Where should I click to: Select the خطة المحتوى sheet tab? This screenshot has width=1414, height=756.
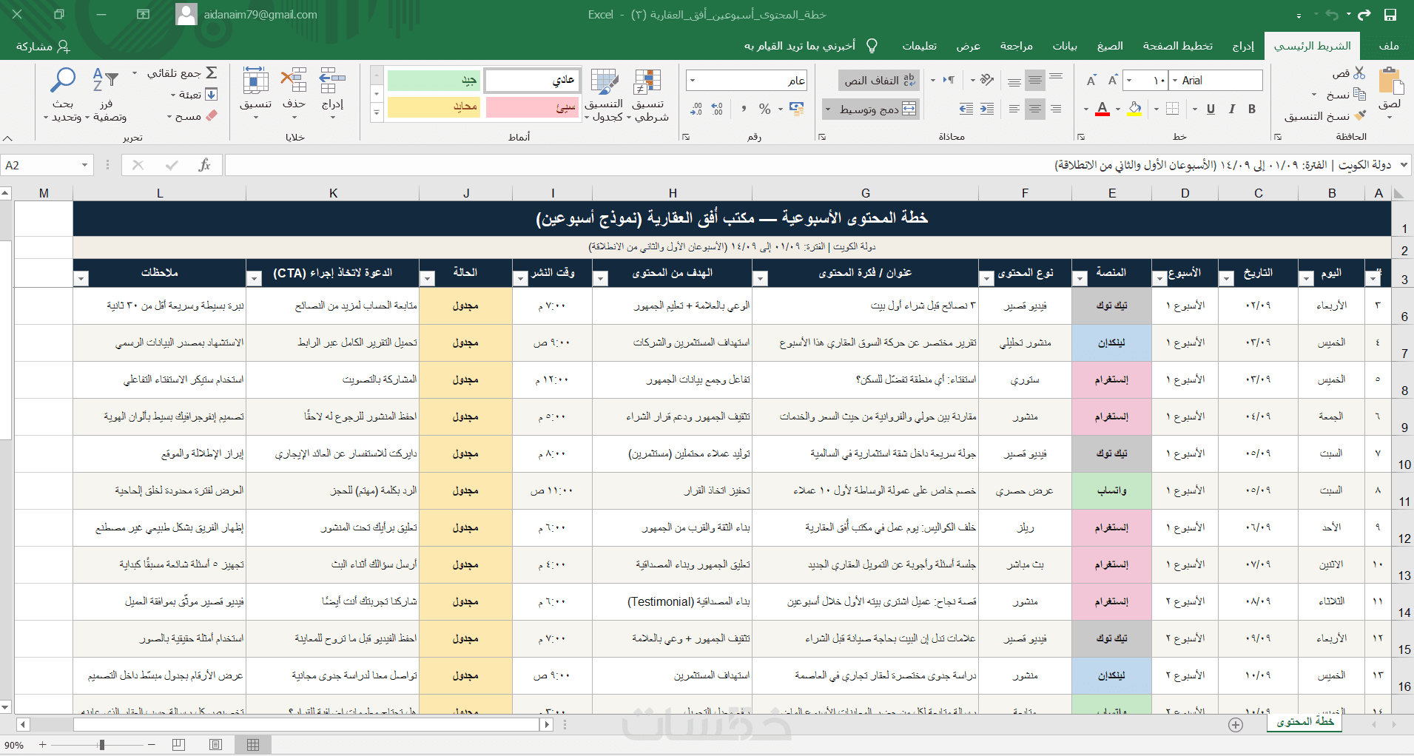tap(1304, 722)
